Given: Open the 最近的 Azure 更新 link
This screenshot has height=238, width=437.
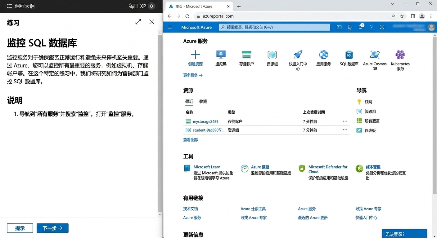Looking at the screenshot, I should (x=313, y=218).
